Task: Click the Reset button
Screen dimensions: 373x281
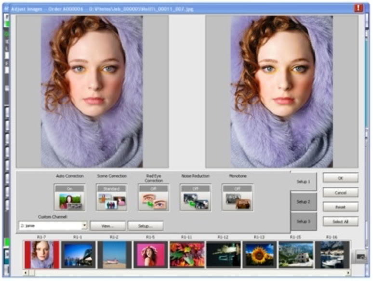Action: click(340, 207)
